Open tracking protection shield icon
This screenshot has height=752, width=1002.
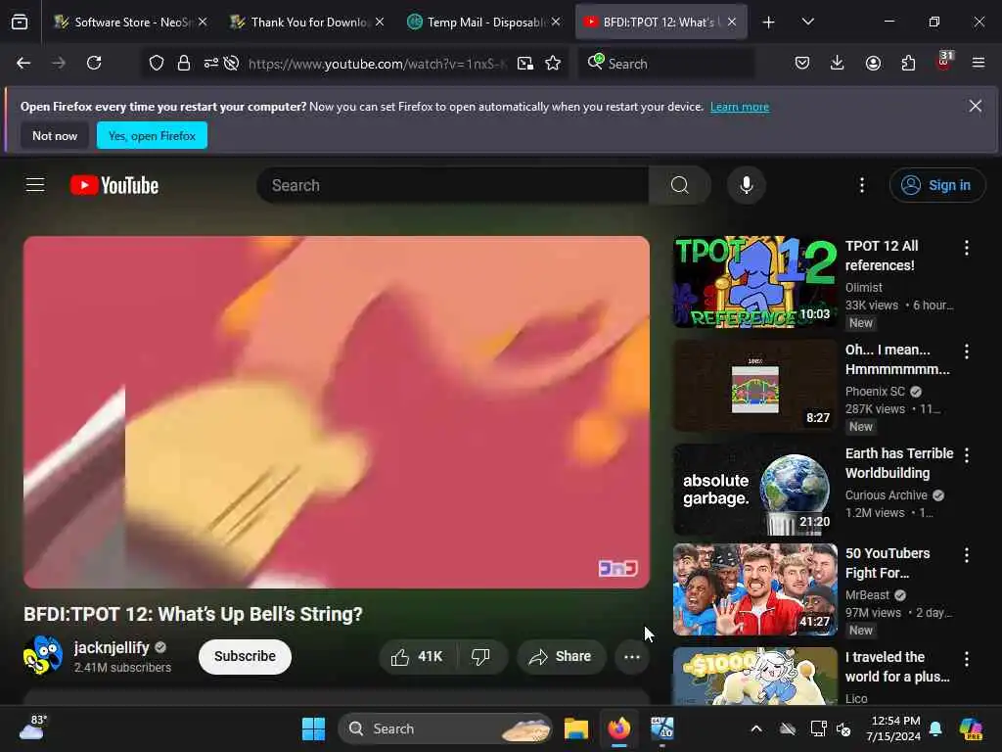pos(157,63)
